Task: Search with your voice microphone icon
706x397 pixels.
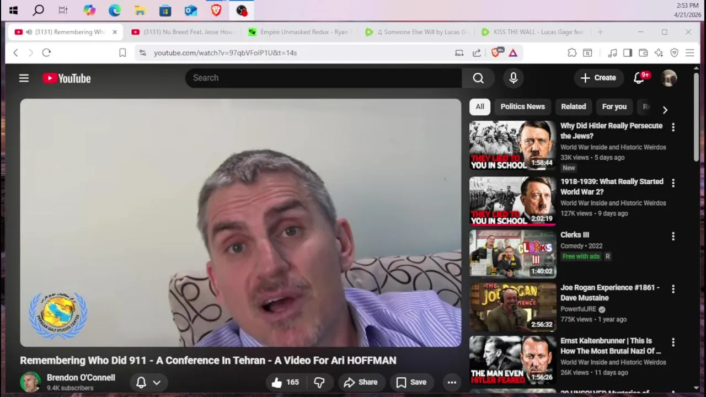Action: 514,78
